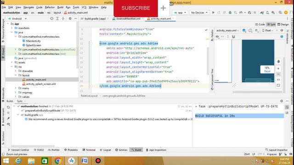Open the profiler gauge icon in toolbar
This screenshot has width=294, height=165.
click(241, 12)
